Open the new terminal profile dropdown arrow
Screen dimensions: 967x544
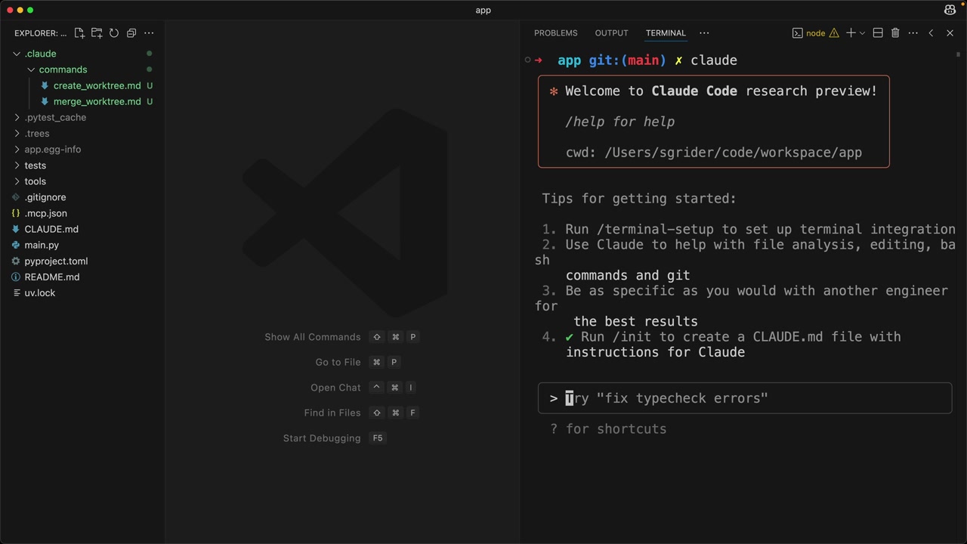pyautogui.click(x=862, y=33)
